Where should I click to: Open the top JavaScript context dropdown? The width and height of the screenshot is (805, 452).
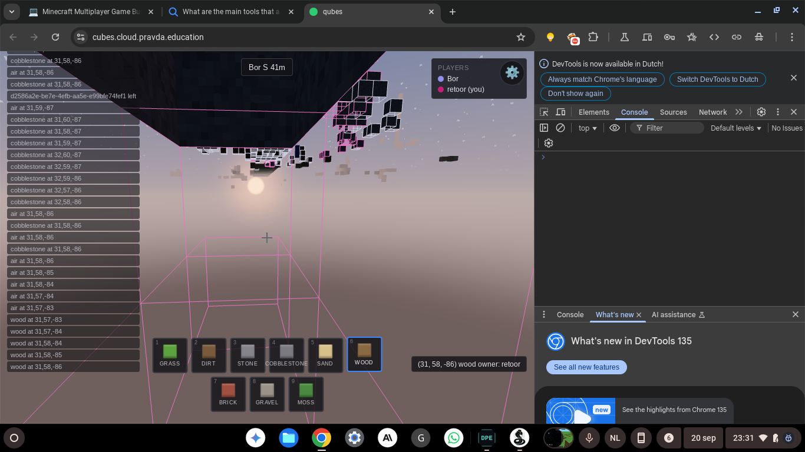pyautogui.click(x=588, y=128)
